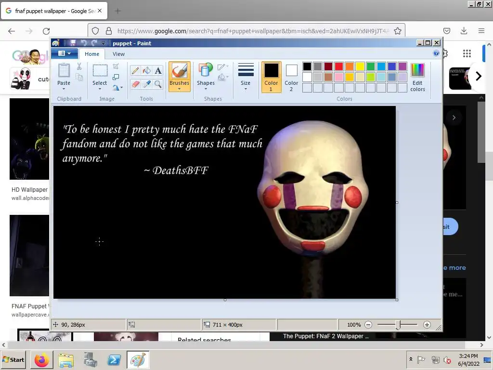The height and width of the screenshot is (370, 493).
Task: Open Customize Quick Access Toolbar dropdown
Action: tap(103, 43)
